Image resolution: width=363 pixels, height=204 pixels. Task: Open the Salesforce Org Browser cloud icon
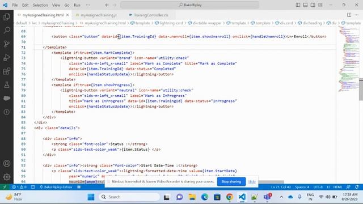(x=7, y=98)
